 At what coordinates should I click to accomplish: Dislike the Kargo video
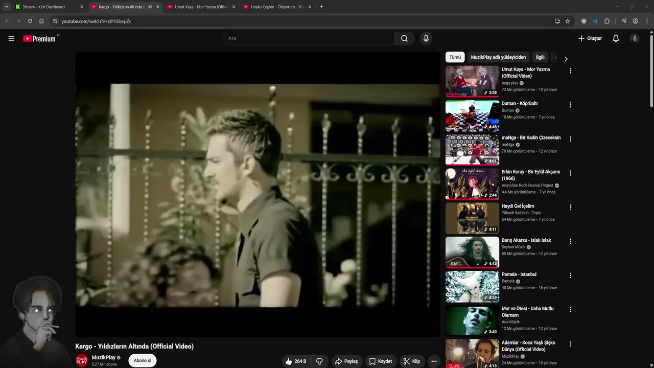[x=319, y=361]
